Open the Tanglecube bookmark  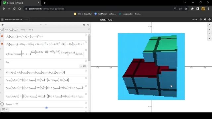[130, 14]
